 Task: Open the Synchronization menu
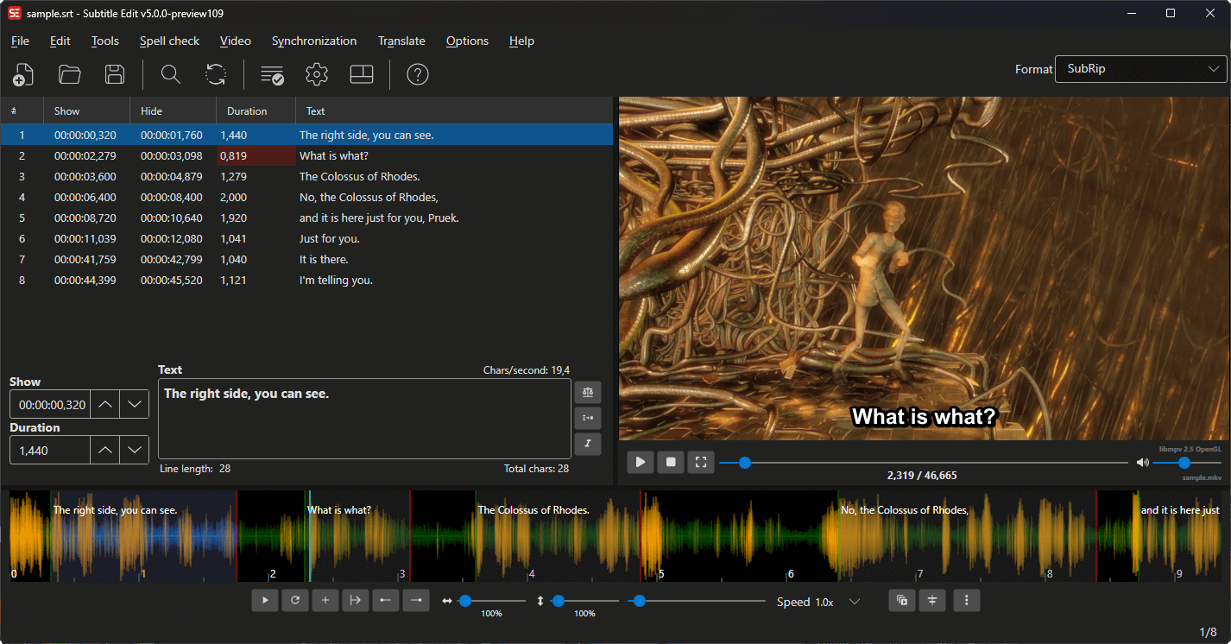(x=313, y=41)
